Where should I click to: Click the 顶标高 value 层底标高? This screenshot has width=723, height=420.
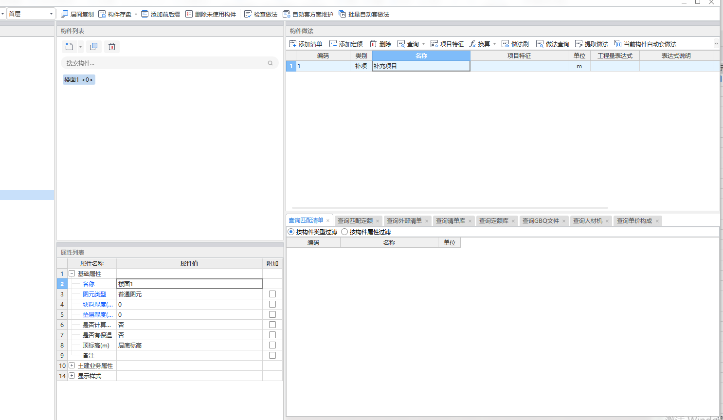(x=190, y=345)
